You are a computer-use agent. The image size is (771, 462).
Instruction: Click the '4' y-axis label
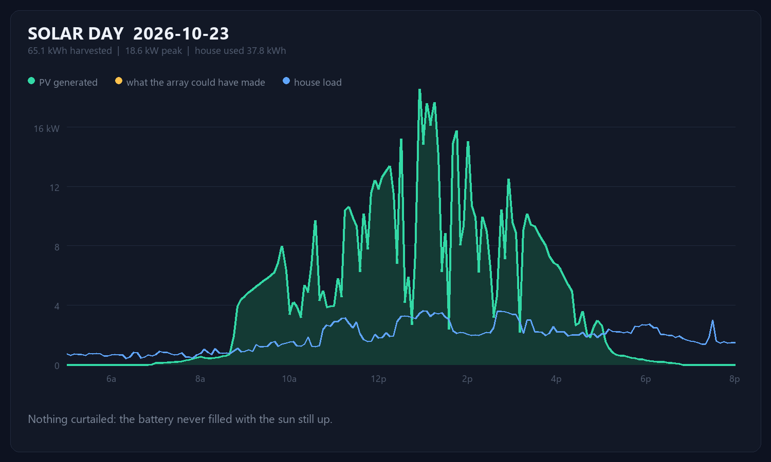[x=57, y=306]
